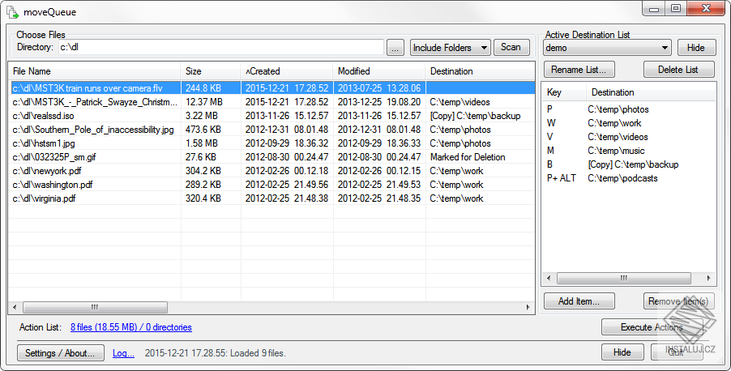Click destination list horizontal scrollbar thumb
Viewport: 731px width, 371px height.
coord(624,279)
